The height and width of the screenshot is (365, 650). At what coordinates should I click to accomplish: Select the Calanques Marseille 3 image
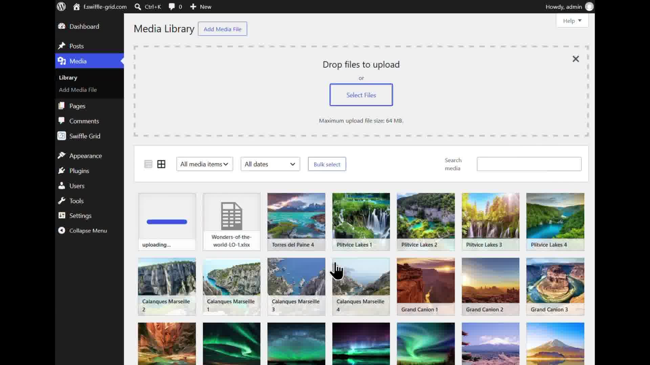point(296,287)
